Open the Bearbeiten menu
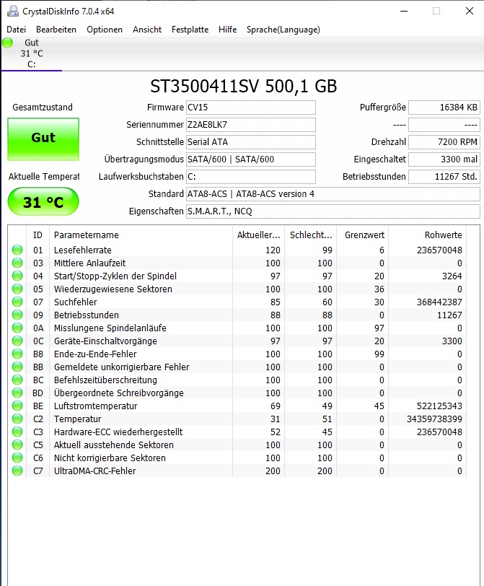Screen dimensions: 484x586 tap(56, 30)
